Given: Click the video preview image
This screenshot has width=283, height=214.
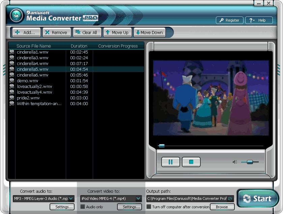Looking at the screenshot, I should (x=211, y=98).
